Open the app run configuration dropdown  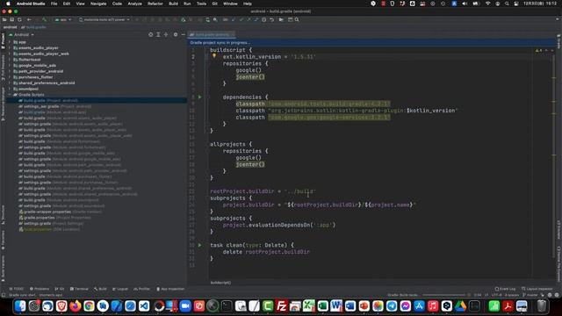click(x=63, y=19)
